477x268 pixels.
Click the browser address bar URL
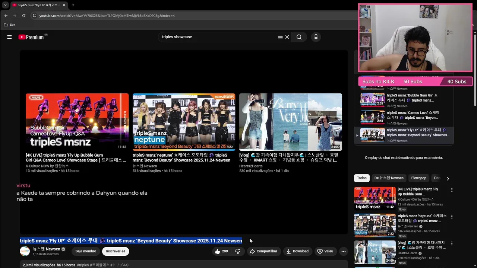point(107,16)
